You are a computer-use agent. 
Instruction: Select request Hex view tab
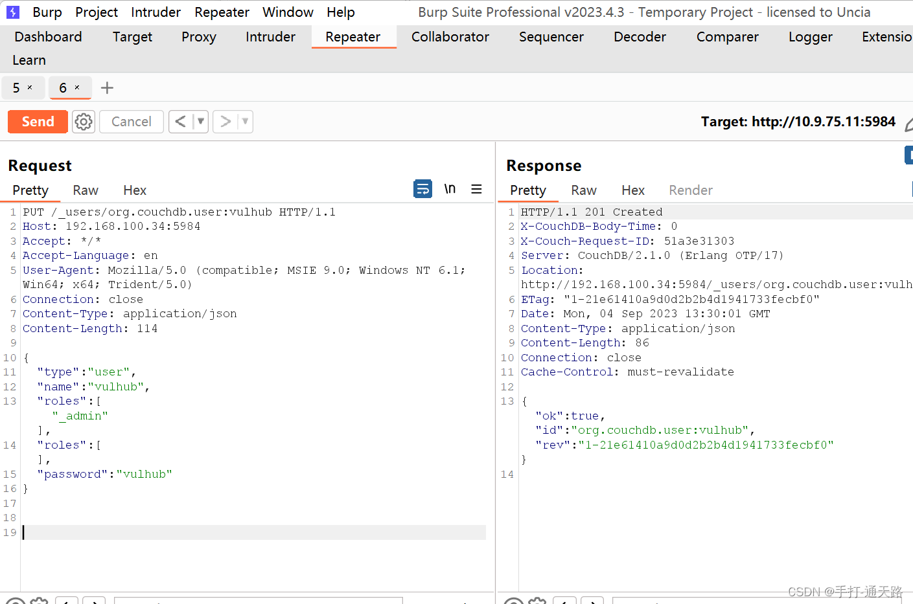pyautogui.click(x=135, y=190)
